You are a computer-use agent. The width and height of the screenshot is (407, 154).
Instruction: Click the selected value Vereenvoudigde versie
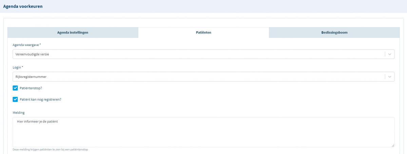coord(32,54)
